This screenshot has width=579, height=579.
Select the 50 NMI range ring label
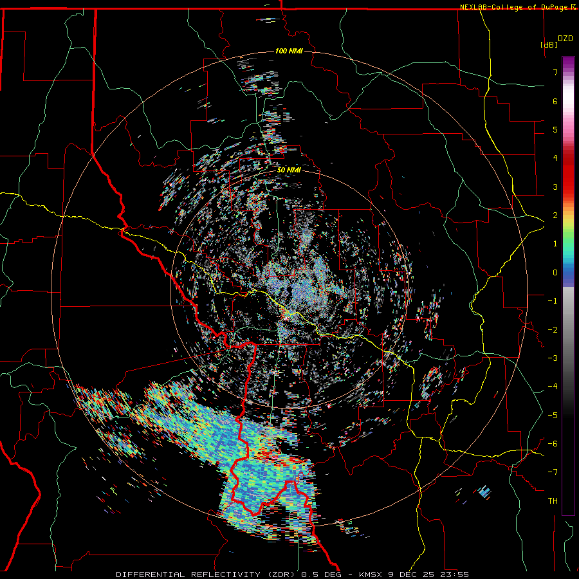tap(289, 170)
